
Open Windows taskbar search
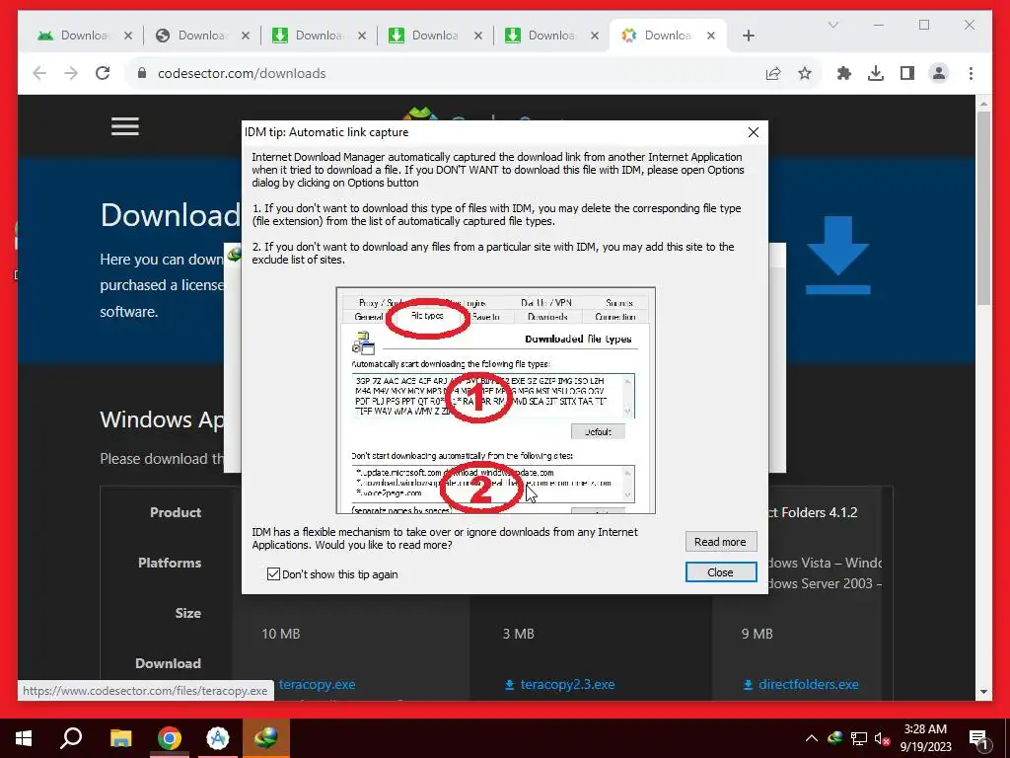(71, 738)
